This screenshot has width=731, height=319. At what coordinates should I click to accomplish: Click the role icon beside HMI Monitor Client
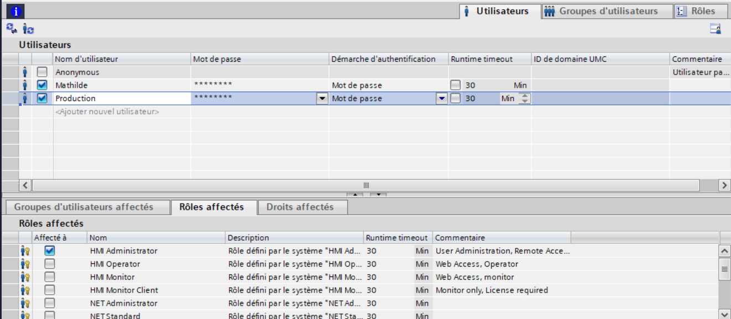(x=25, y=290)
